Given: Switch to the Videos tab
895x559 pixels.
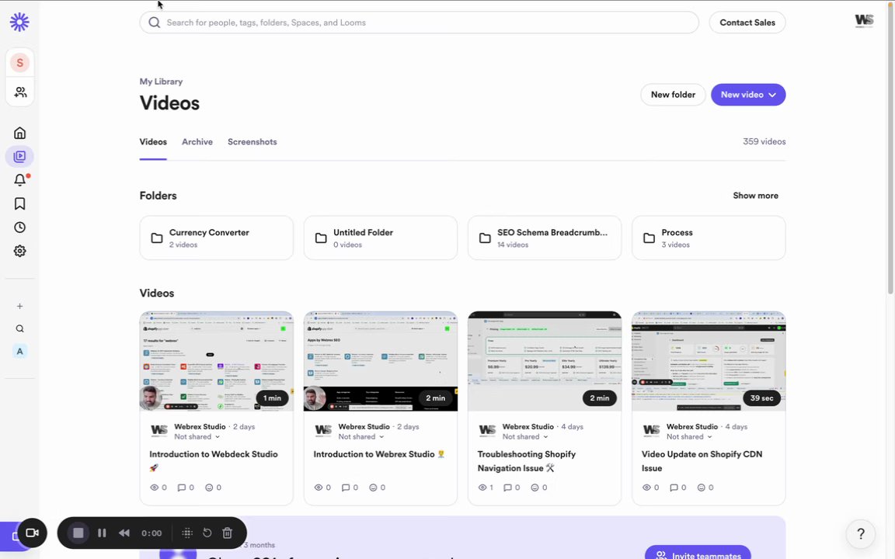Looking at the screenshot, I should (153, 142).
